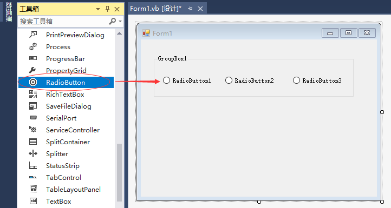Select the TableLayoutPanel label in the toolbox
Screen dimensions: 391x208
(73, 189)
